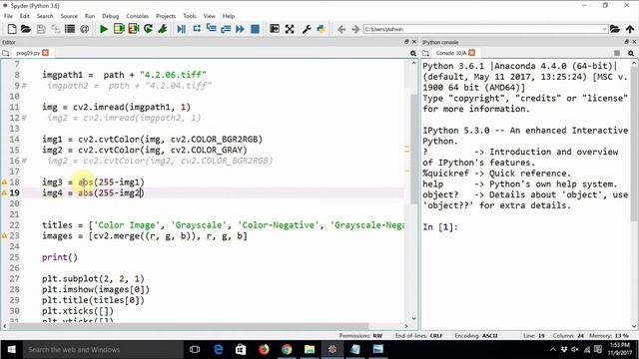639x359 pixels.
Task: Undock the IPython console pane
Action: pyautogui.click(x=626, y=42)
